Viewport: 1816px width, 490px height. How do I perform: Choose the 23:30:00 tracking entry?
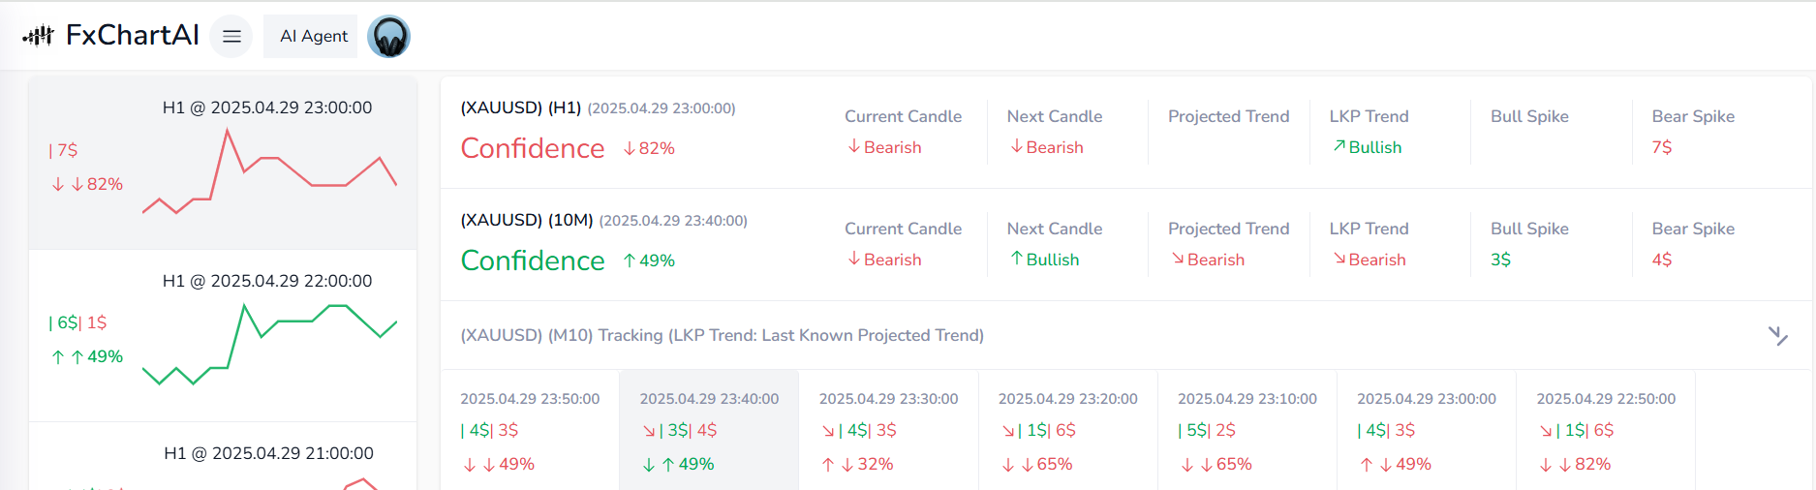[888, 430]
